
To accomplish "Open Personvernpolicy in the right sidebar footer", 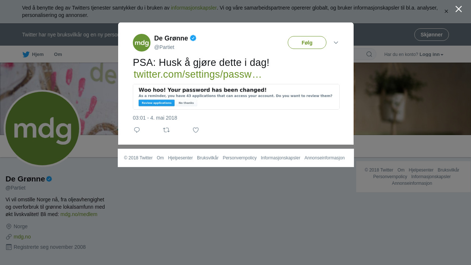I will click(390, 177).
